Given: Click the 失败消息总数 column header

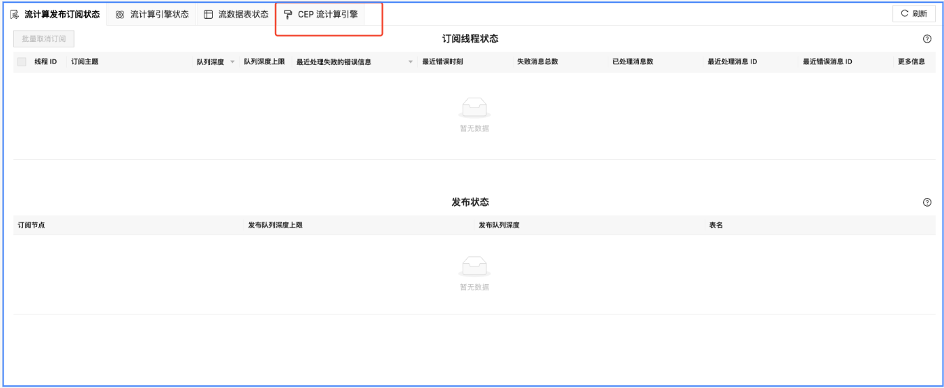Looking at the screenshot, I should [537, 61].
